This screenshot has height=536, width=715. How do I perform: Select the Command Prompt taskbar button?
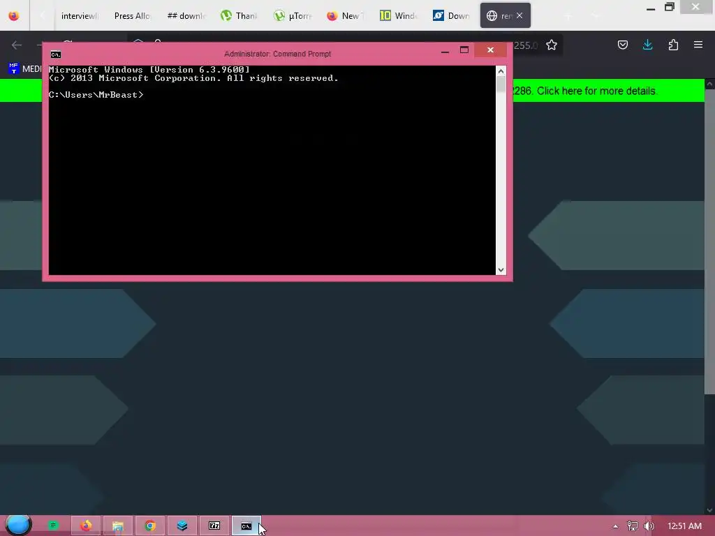coord(246,526)
